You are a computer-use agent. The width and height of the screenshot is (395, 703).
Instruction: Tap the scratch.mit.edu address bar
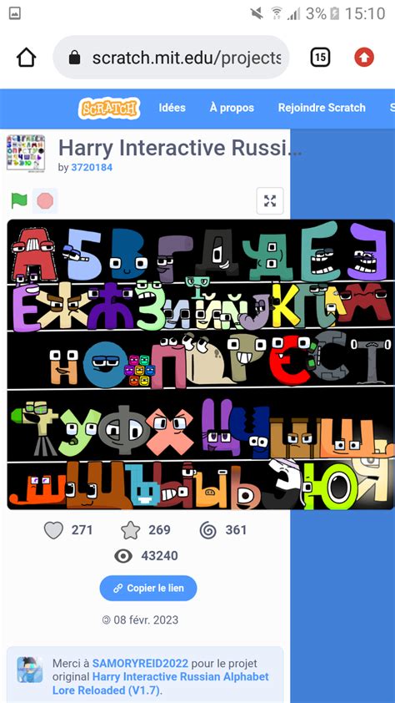coord(171,58)
